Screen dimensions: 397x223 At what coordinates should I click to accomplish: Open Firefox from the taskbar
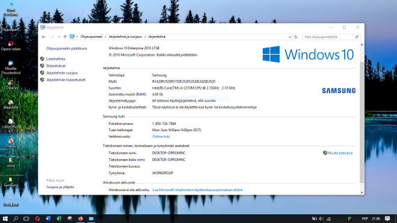tap(80, 218)
